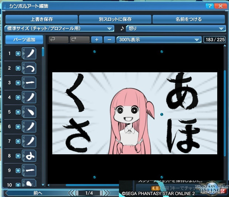Viewport: 229px width, 197px height.
Task: Select the curved stroke part in layer 2
Action: 30,68
